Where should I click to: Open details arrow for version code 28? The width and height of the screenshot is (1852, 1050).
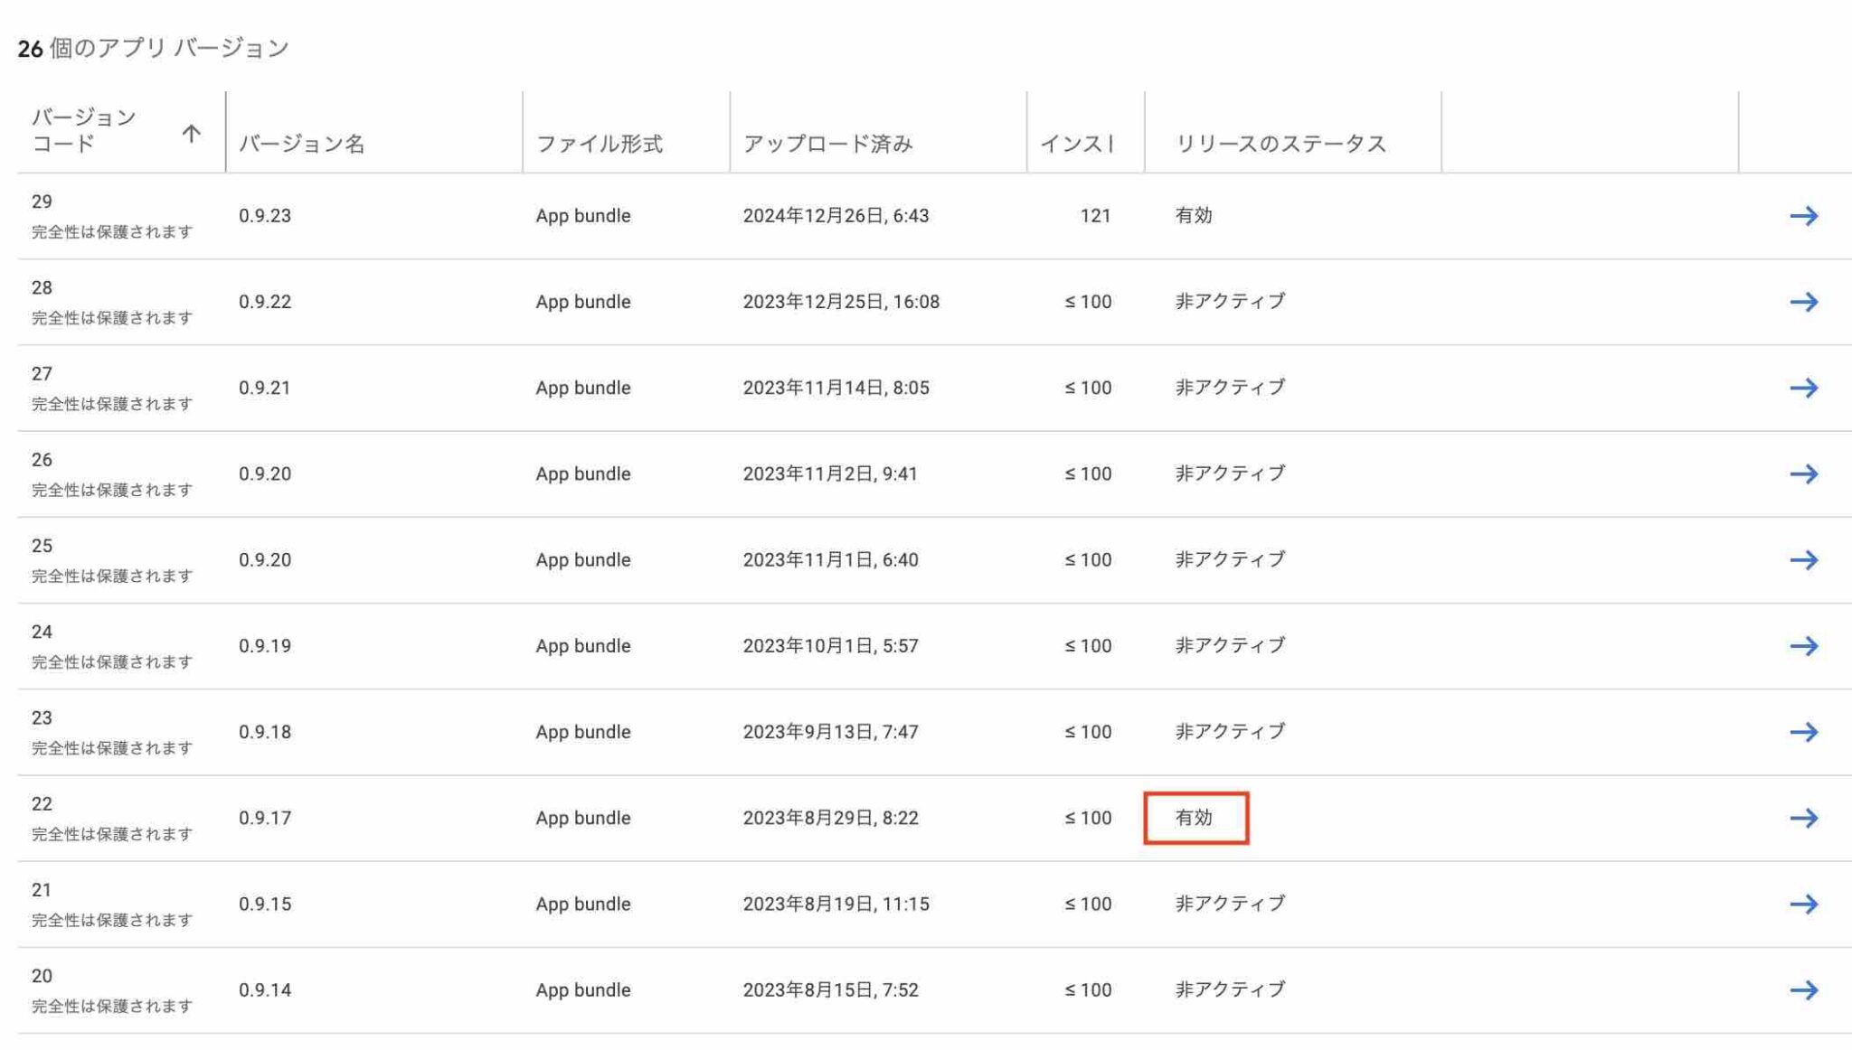pos(1803,302)
